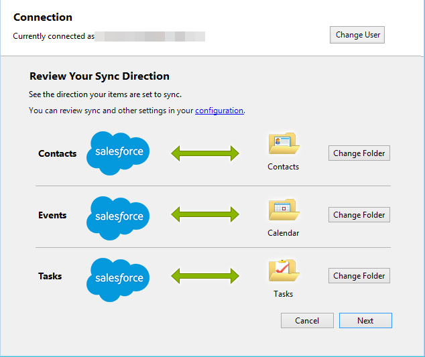Select the Tasks folder icon
Image resolution: width=425 pixels, height=357 pixels.
click(x=284, y=271)
